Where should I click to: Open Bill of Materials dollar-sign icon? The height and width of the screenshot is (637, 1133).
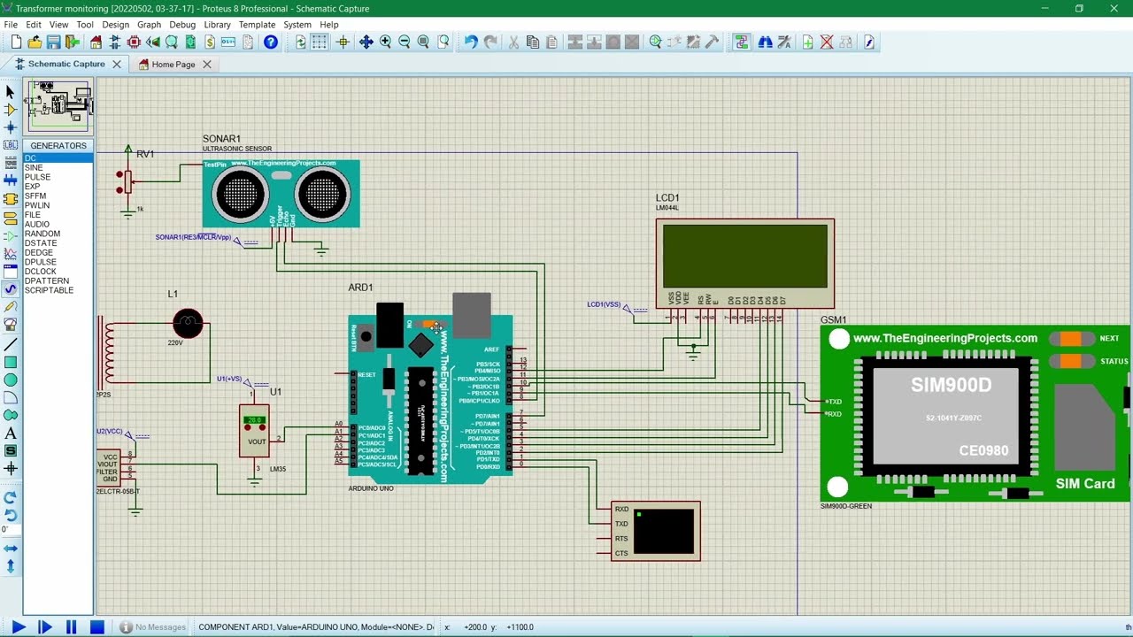coord(210,42)
